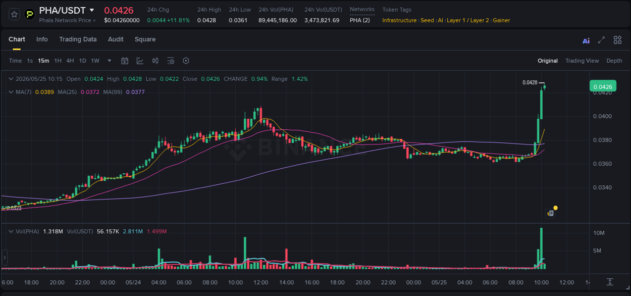Viewport: 631px width, 296px height.
Task: Click the 24h Low value 0.0361
Action: click(x=238, y=20)
